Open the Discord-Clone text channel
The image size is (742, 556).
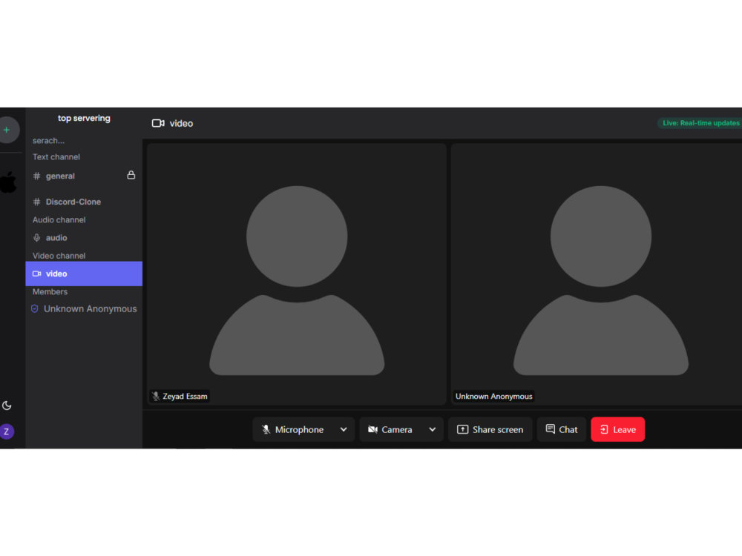[x=84, y=202]
